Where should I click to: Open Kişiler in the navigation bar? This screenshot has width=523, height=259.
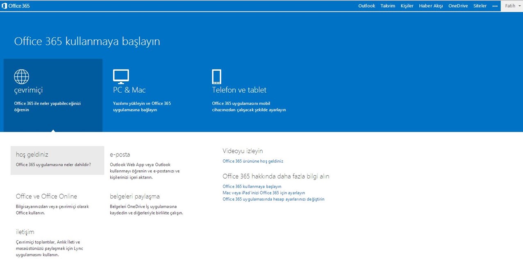[407, 6]
